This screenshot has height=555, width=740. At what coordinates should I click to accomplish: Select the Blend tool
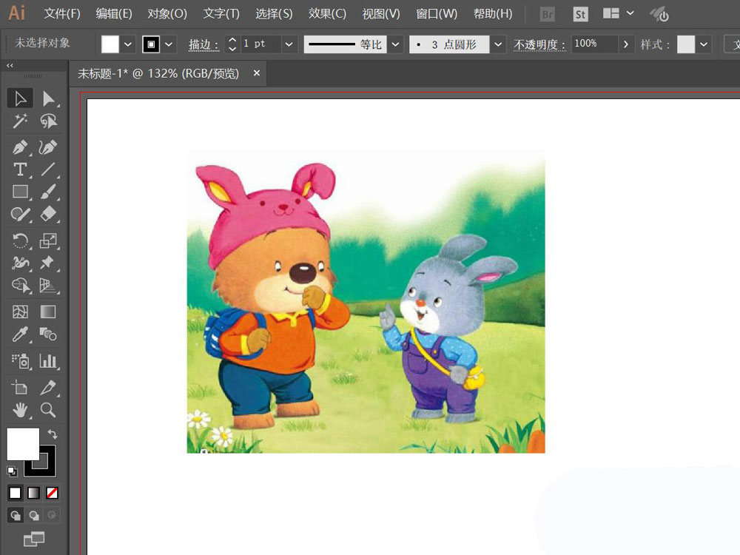click(48, 334)
